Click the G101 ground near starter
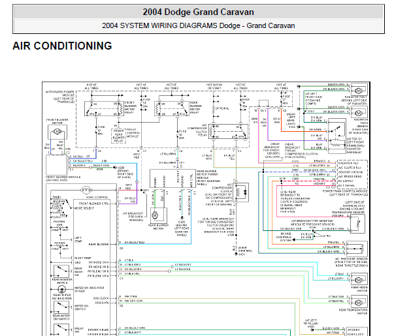Screen dimensions: 394x336 coord(236,254)
